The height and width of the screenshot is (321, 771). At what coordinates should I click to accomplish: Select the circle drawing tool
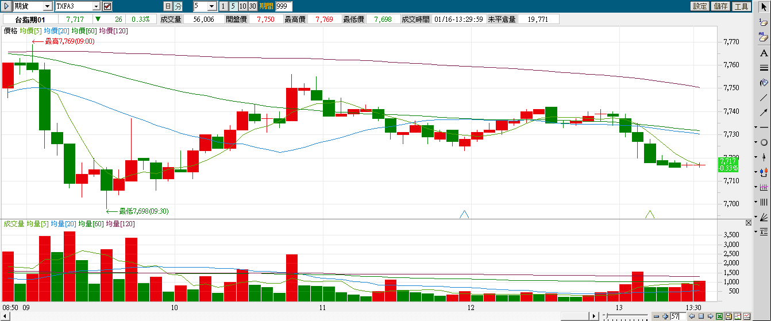(x=764, y=142)
